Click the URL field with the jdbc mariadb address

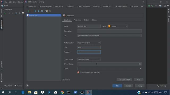coord(109,36)
